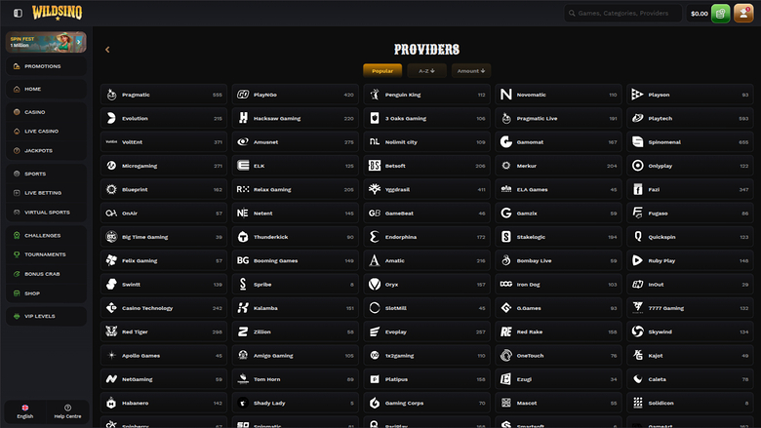Screen dimensions: 761x428
Task: Click the green deposit wallet icon
Action: point(720,14)
